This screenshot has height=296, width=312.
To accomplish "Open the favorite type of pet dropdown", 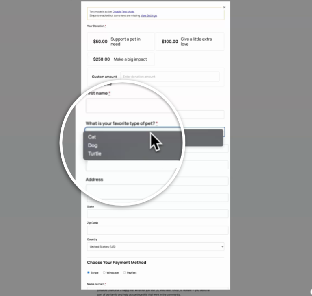I will [x=155, y=129].
